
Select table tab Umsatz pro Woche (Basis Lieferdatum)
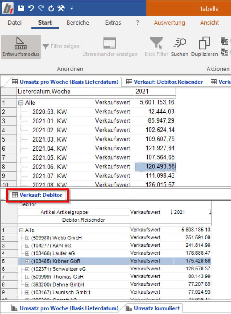(x=65, y=82)
